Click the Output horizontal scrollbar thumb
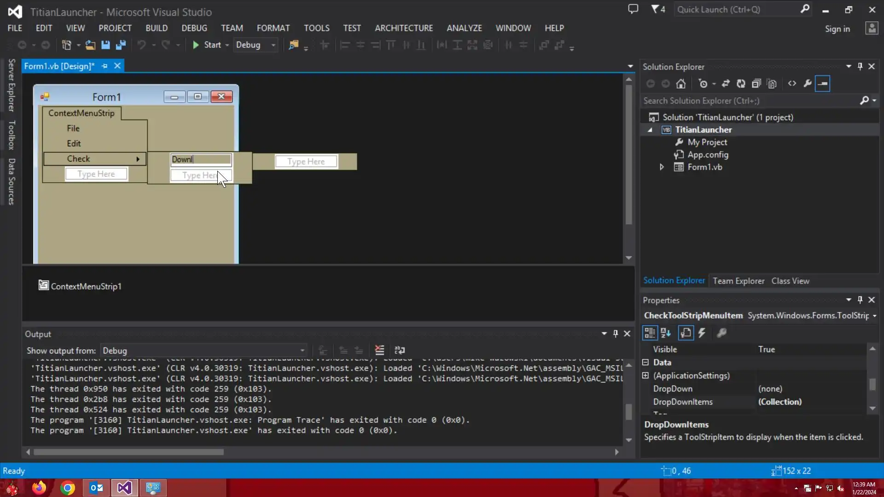Image resolution: width=884 pixels, height=497 pixels. tap(128, 452)
